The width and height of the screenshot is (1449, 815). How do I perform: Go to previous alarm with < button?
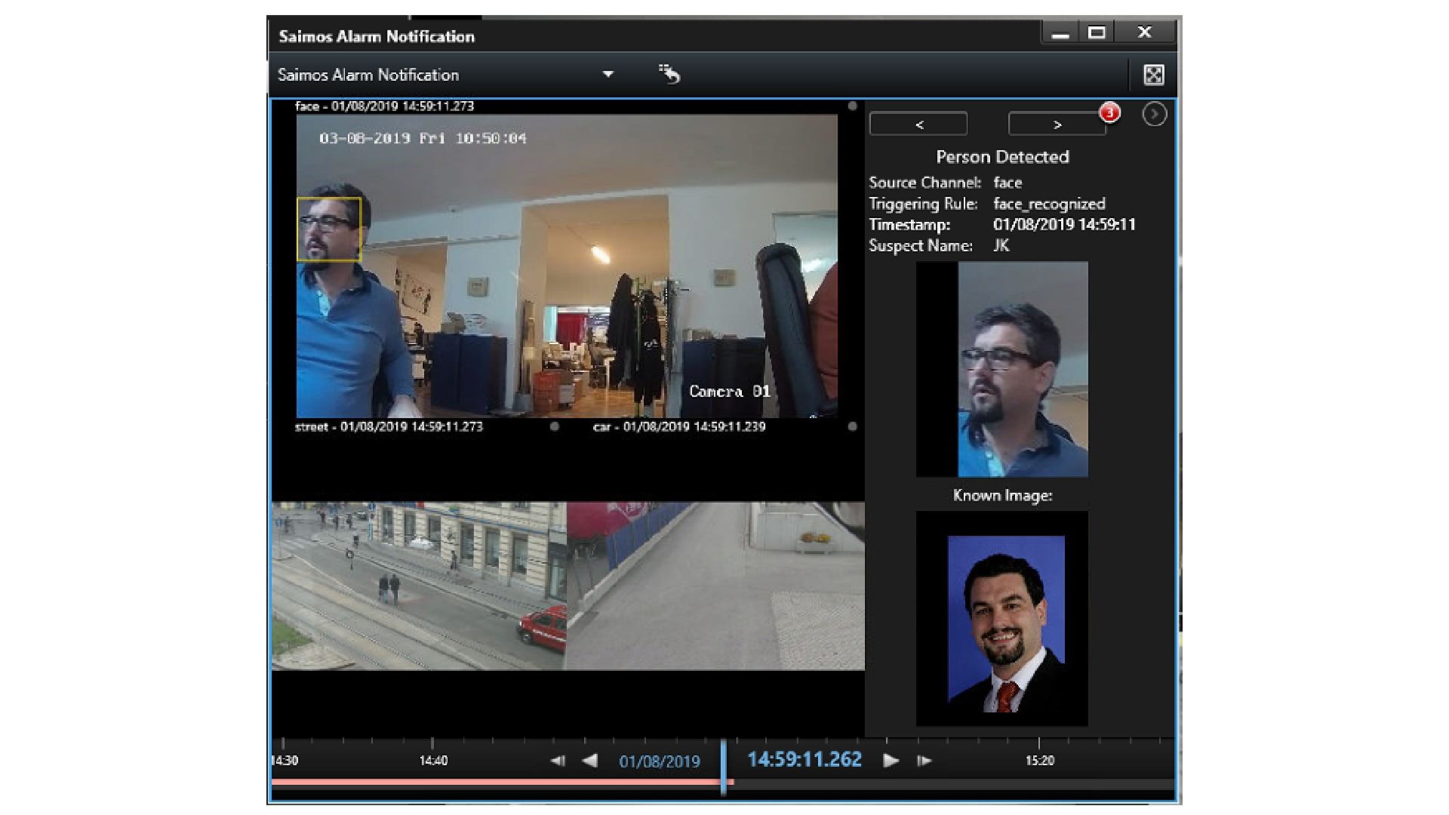tap(918, 125)
